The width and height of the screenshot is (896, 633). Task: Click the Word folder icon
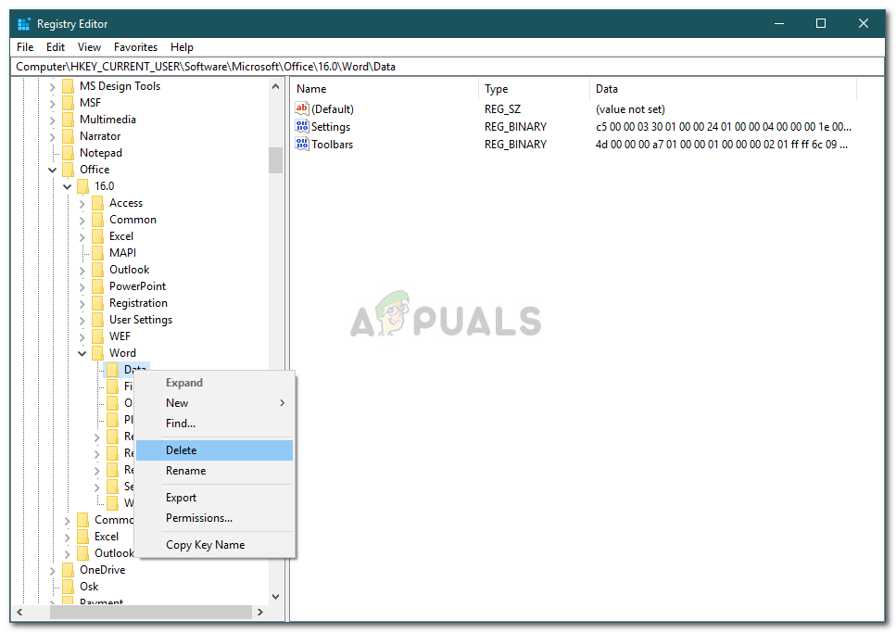point(98,353)
